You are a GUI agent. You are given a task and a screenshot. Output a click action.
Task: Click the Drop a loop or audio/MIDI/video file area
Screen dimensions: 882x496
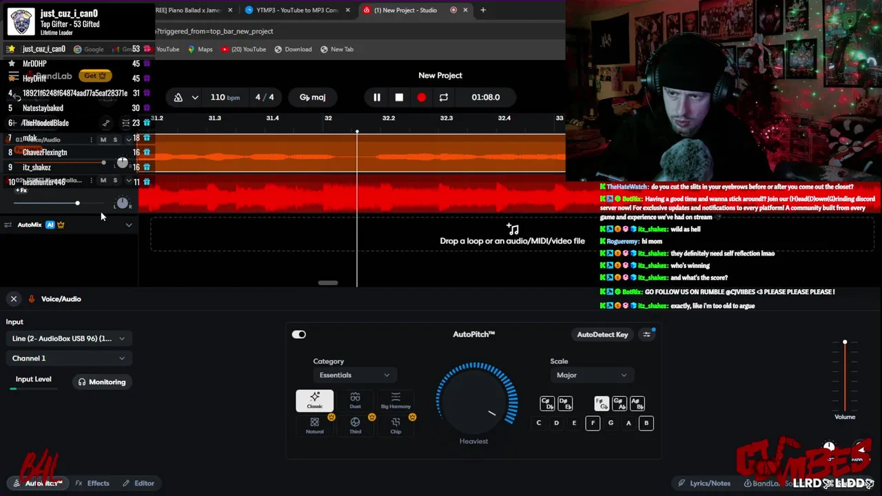click(x=512, y=234)
